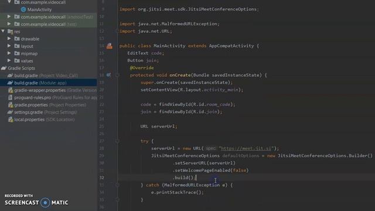Open build.gradle (Module: app)
Screen dimensions: 375x211
(x=40, y=83)
